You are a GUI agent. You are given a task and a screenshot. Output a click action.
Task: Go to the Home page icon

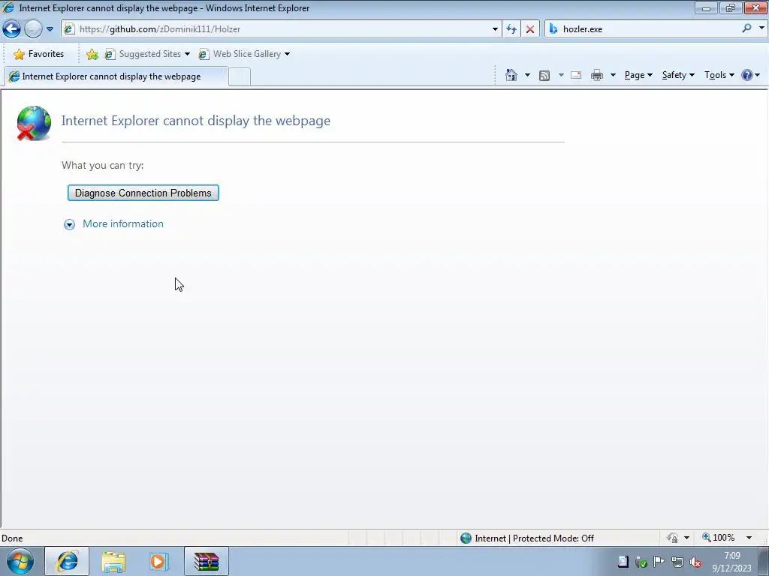[511, 75]
